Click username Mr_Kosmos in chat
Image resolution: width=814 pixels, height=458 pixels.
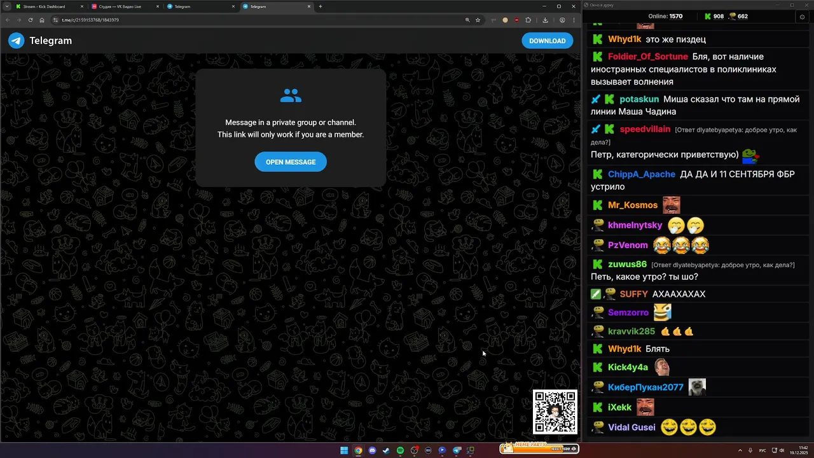[633, 205]
